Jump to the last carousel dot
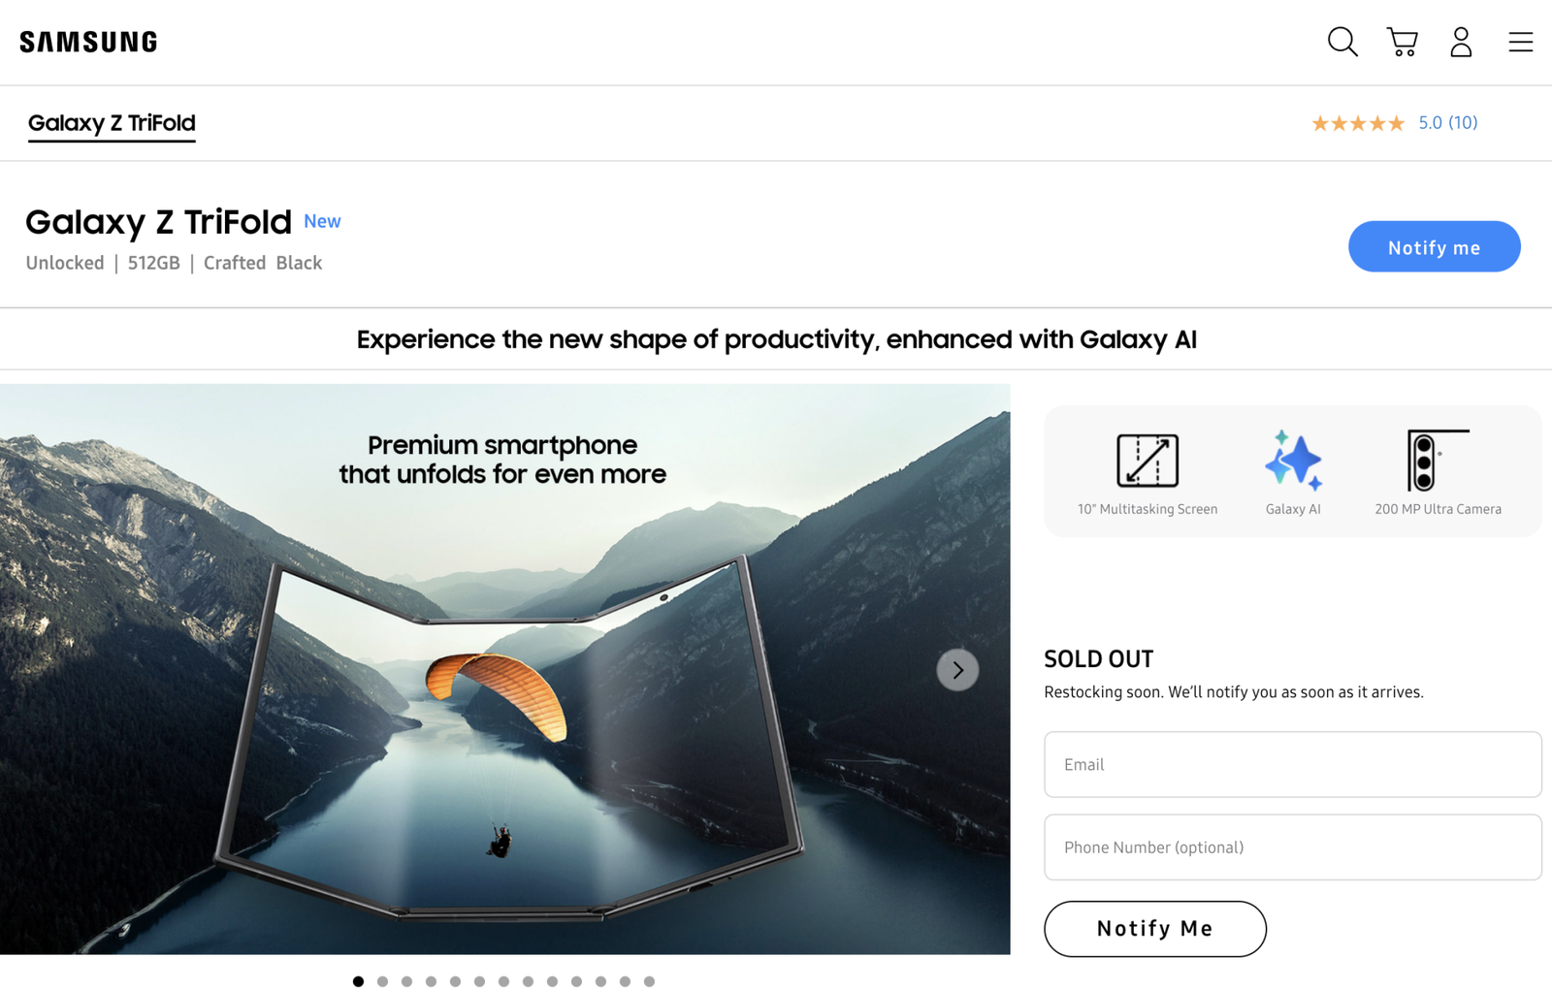1552x989 pixels. click(650, 981)
